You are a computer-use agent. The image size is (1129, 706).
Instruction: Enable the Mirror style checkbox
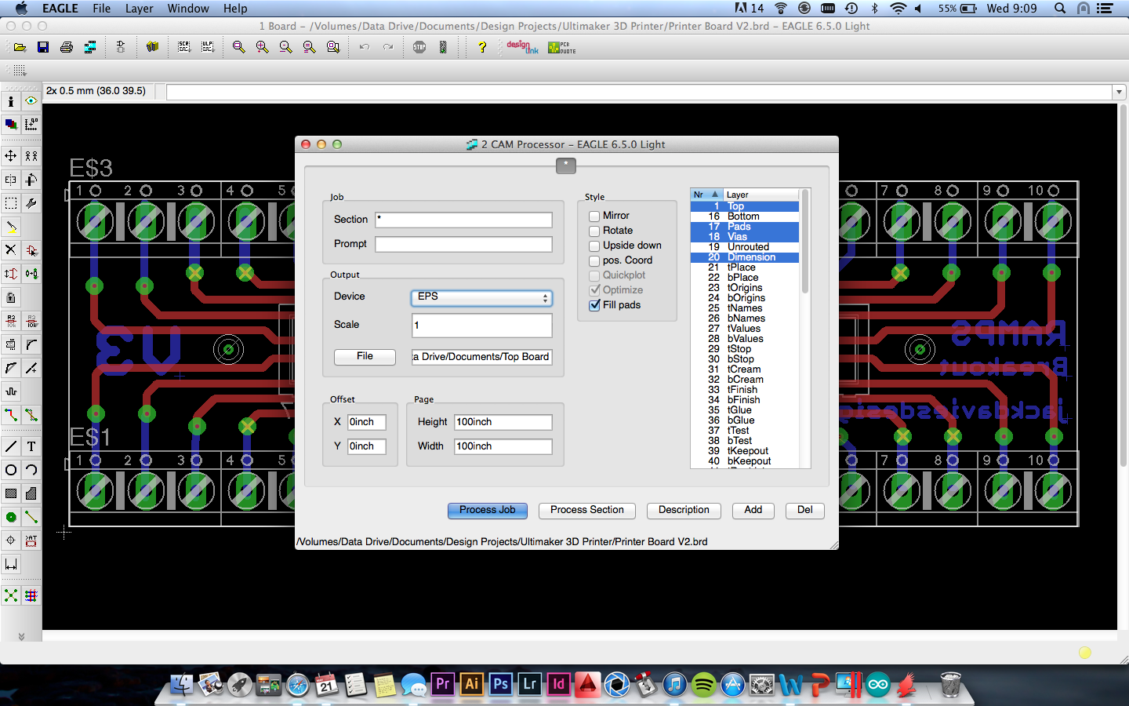click(x=594, y=216)
